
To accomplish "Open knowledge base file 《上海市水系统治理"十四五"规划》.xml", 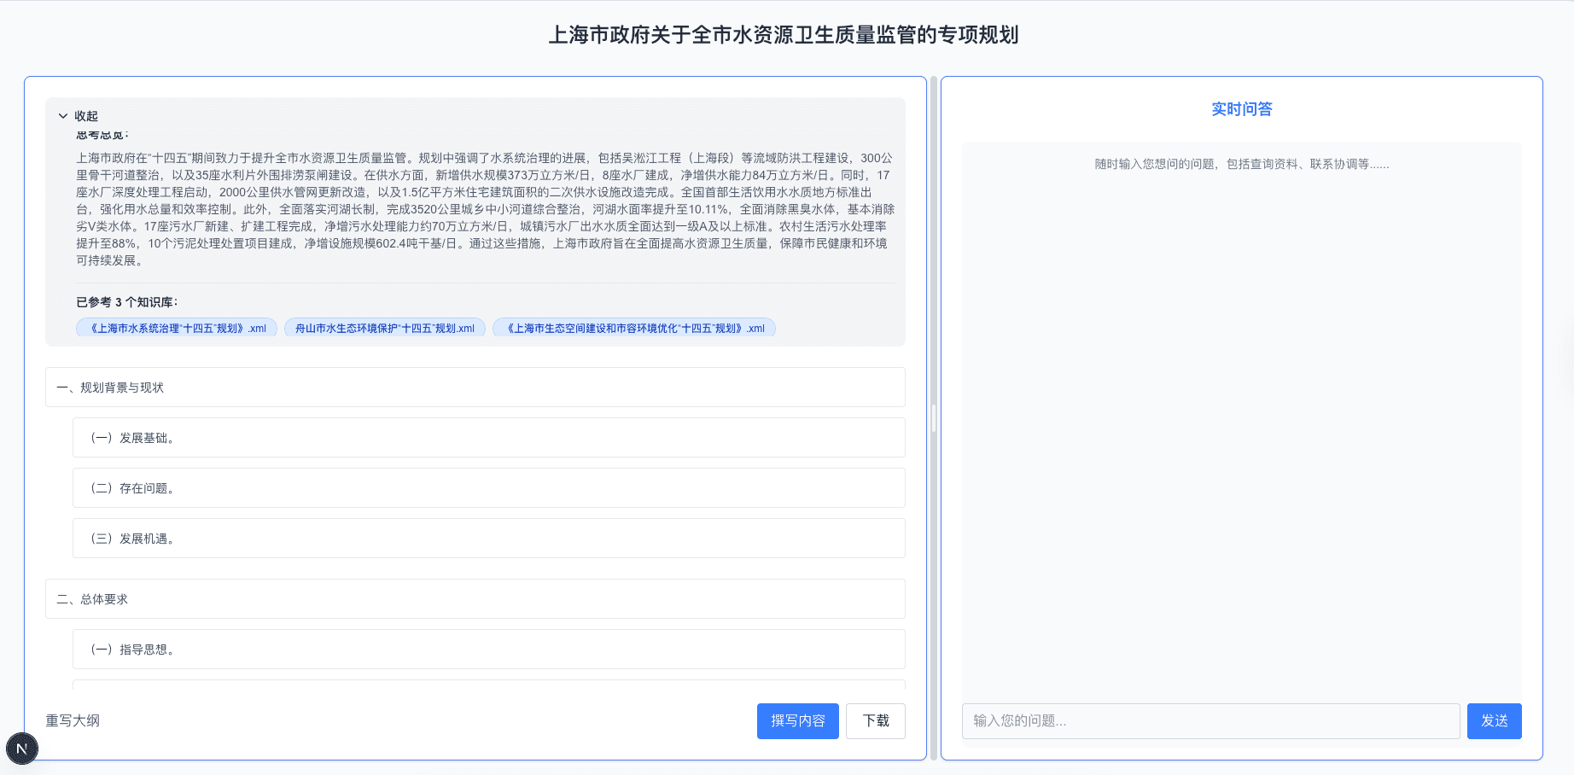I will 177,328.
